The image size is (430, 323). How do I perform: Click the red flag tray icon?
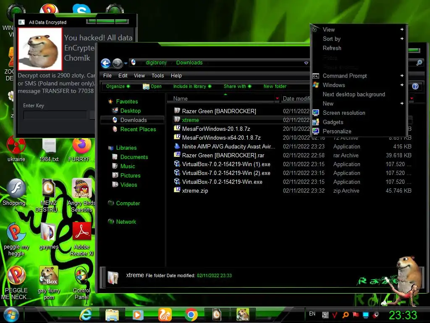point(356,315)
